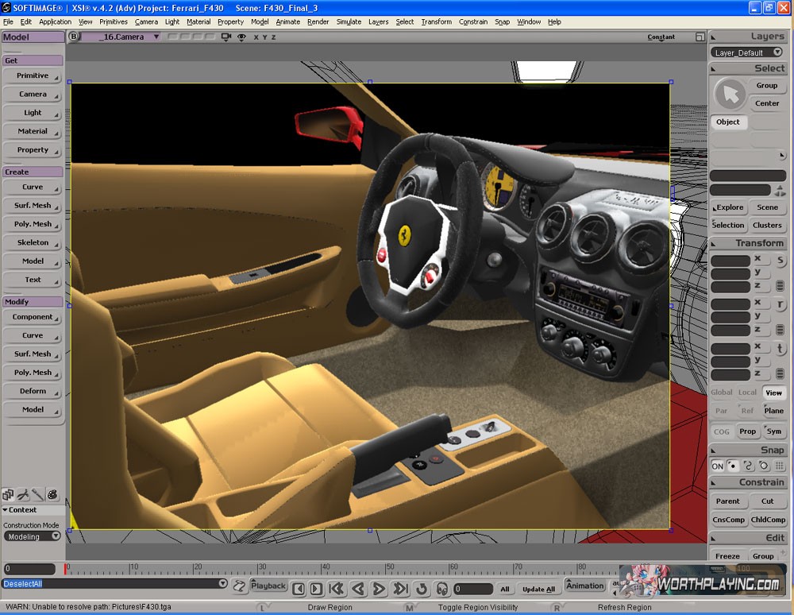This screenshot has width=794, height=615.
Task: Click the timeline at frame 40
Action: click(x=321, y=569)
